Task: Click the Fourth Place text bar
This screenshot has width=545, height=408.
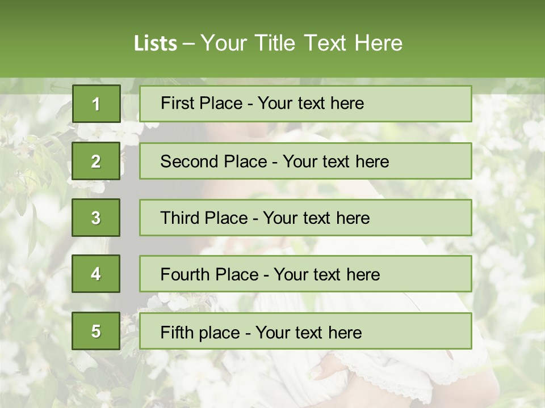Action: click(x=305, y=274)
